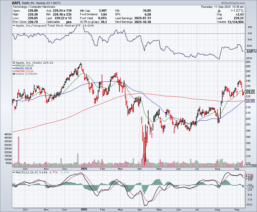Select the Fwd Yield value 0.45%

[x=103, y=18]
